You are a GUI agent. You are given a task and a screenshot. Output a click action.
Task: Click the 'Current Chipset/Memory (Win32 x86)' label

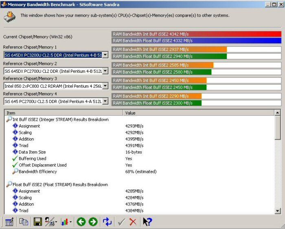coord(37,37)
